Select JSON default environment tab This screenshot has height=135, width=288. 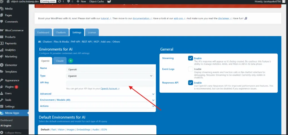(x=104, y=130)
